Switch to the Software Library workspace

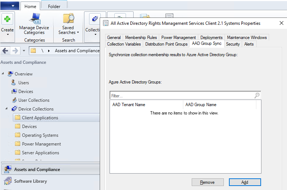pyautogui.click(x=30, y=181)
